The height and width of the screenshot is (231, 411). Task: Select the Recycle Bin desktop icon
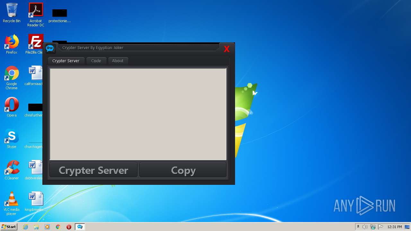click(x=12, y=13)
